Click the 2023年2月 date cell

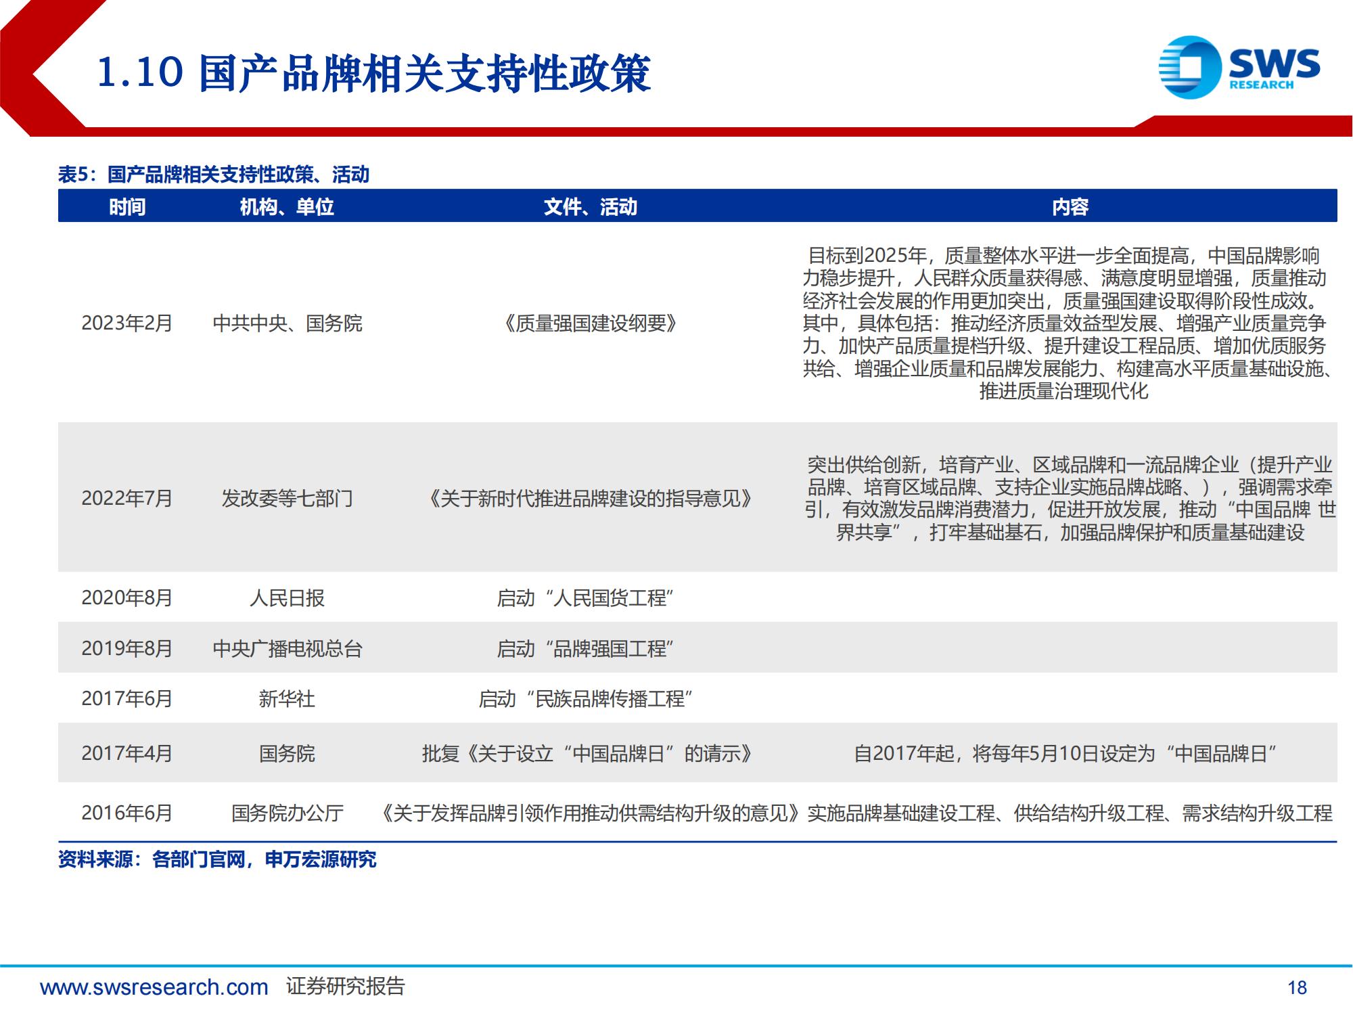(x=127, y=323)
